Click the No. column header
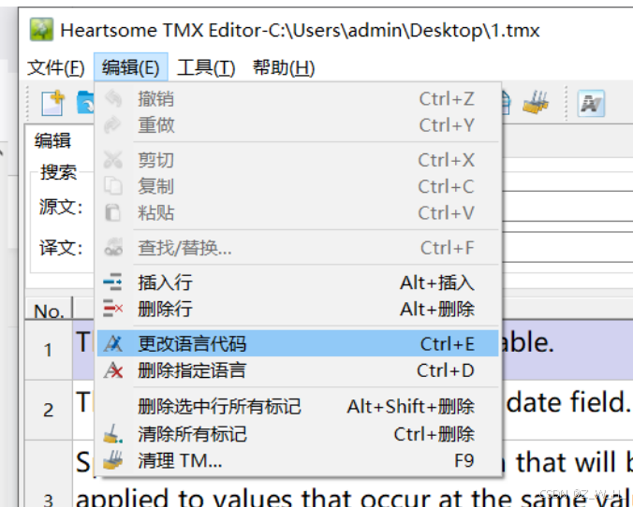This screenshot has width=633, height=507. click(49, 310)
